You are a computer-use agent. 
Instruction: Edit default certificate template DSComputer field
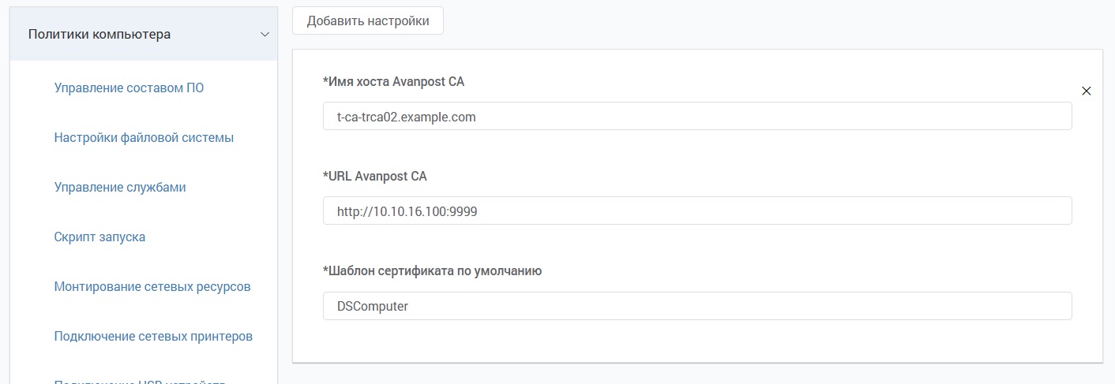697,306
